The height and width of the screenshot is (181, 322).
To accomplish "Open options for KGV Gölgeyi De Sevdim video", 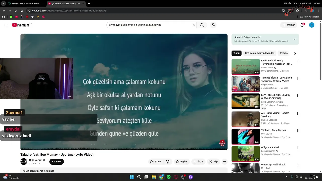I will coord(298,96).
